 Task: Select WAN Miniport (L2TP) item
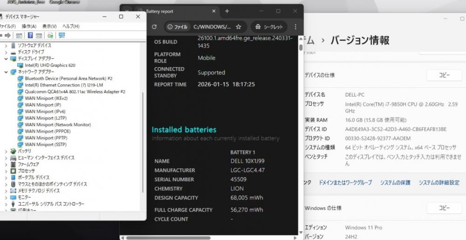tap(45, 118)
